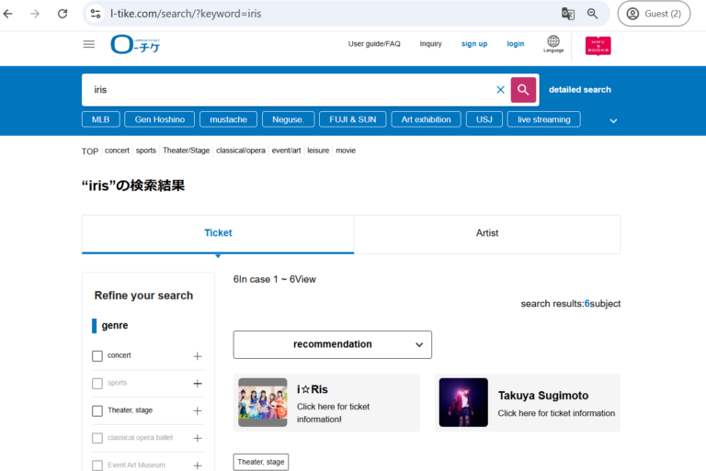
Task: Reload the page in browser
Action: tap(63, 14)
